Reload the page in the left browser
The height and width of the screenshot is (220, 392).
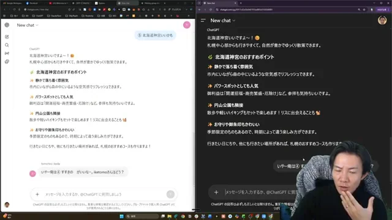click(x=14, y=10)
